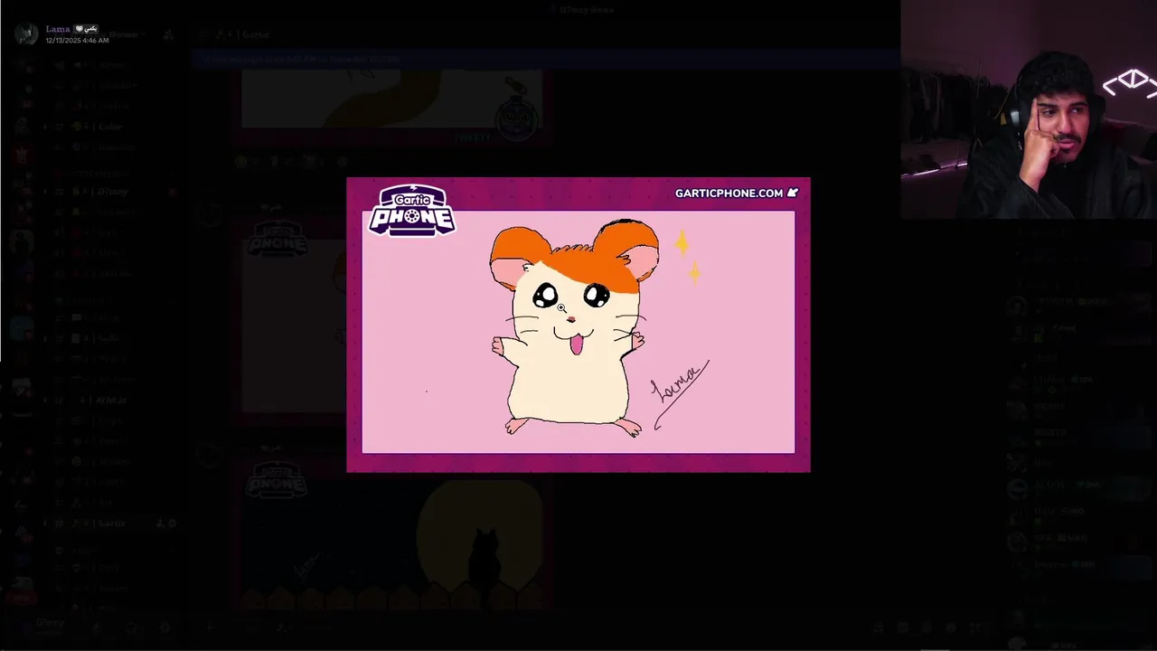Image resolution: width=1157 pixels, height=651 pixels.
Task: Open Lama's avatar in the image viewer header
Action: click(26, 34)
